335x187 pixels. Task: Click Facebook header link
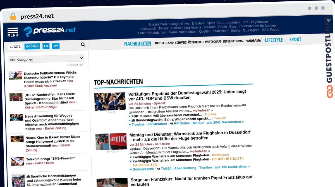[x=149, y=29]
